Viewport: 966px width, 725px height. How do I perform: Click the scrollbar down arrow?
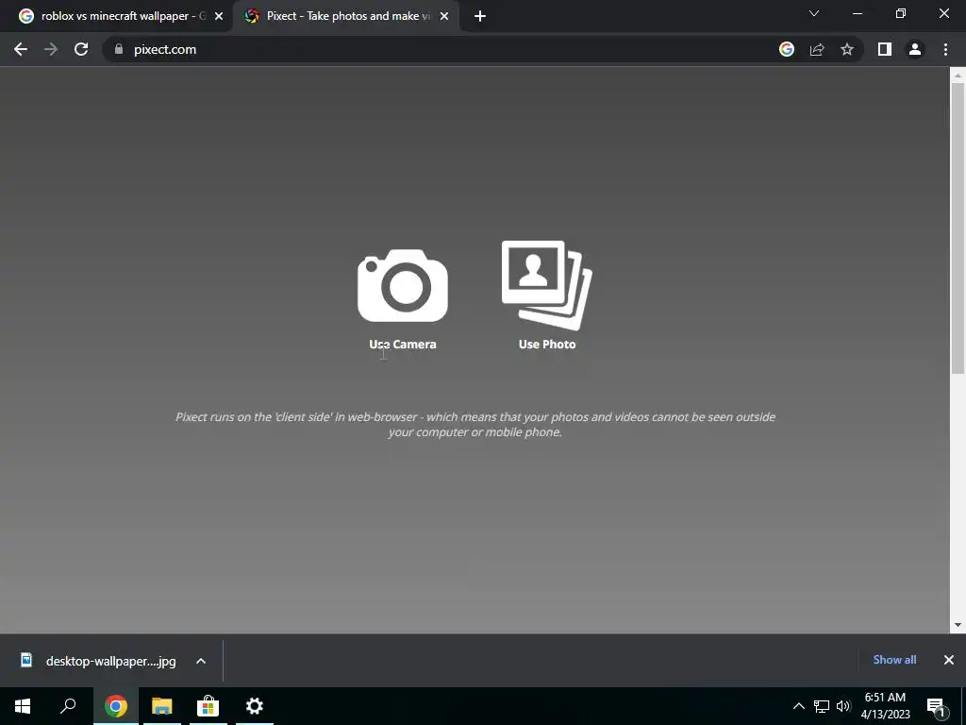pyautogui.click(x=958, y=625)
